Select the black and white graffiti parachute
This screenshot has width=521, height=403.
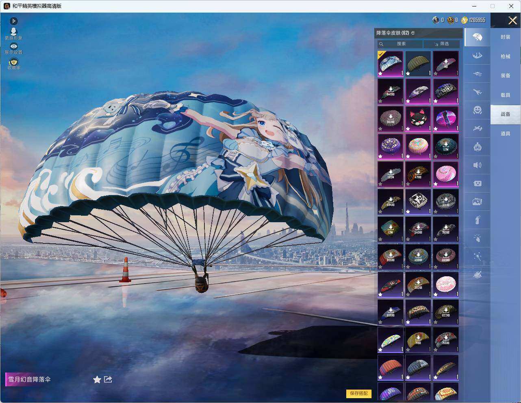pyautogui.click(x=418, y=202)
